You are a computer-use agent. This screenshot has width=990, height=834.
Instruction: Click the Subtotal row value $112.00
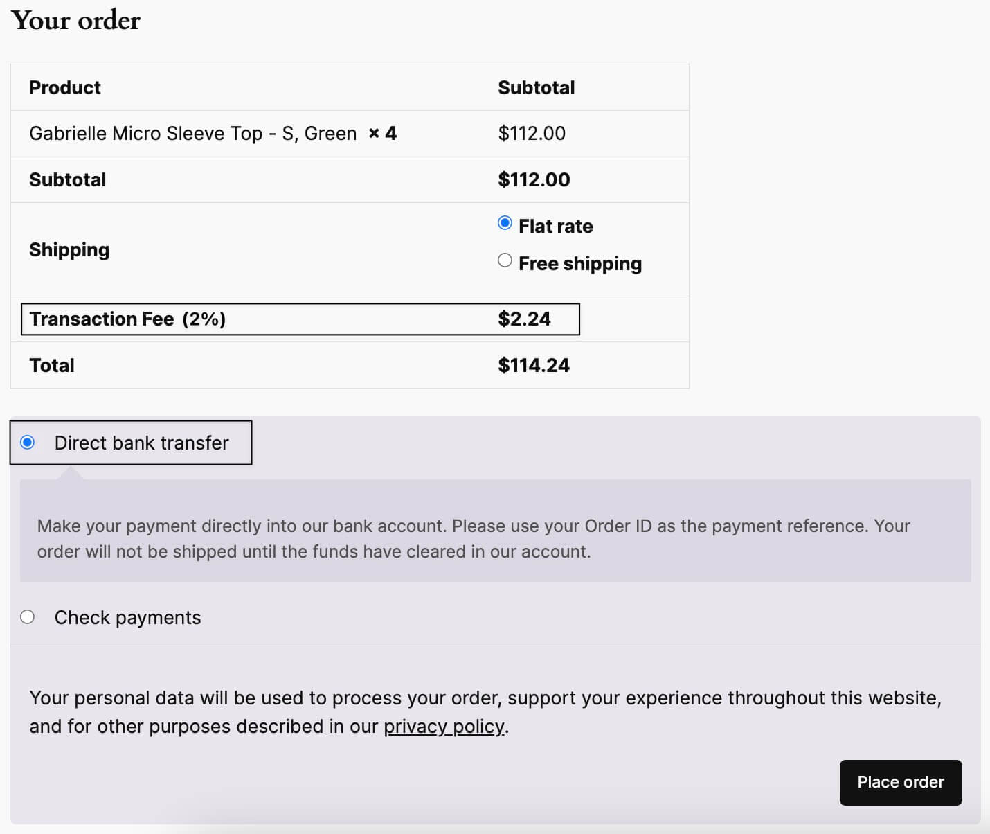coord(534,179)
